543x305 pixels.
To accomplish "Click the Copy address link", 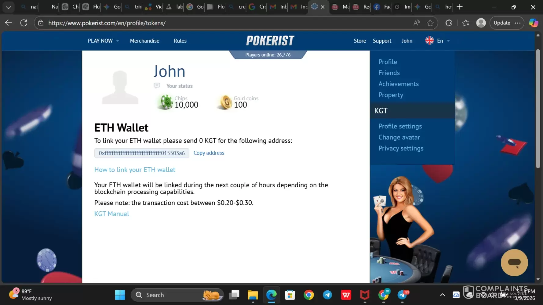I will 209,153.
